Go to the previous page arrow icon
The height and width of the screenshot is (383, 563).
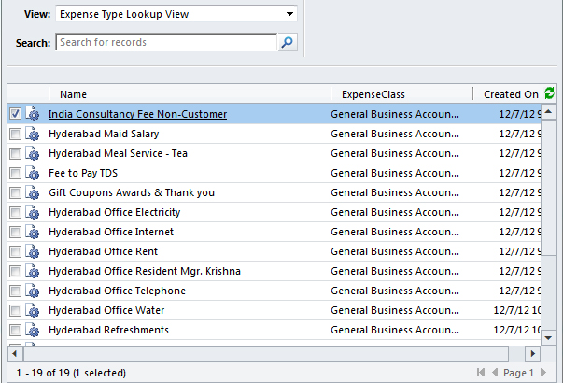point(495,373)
